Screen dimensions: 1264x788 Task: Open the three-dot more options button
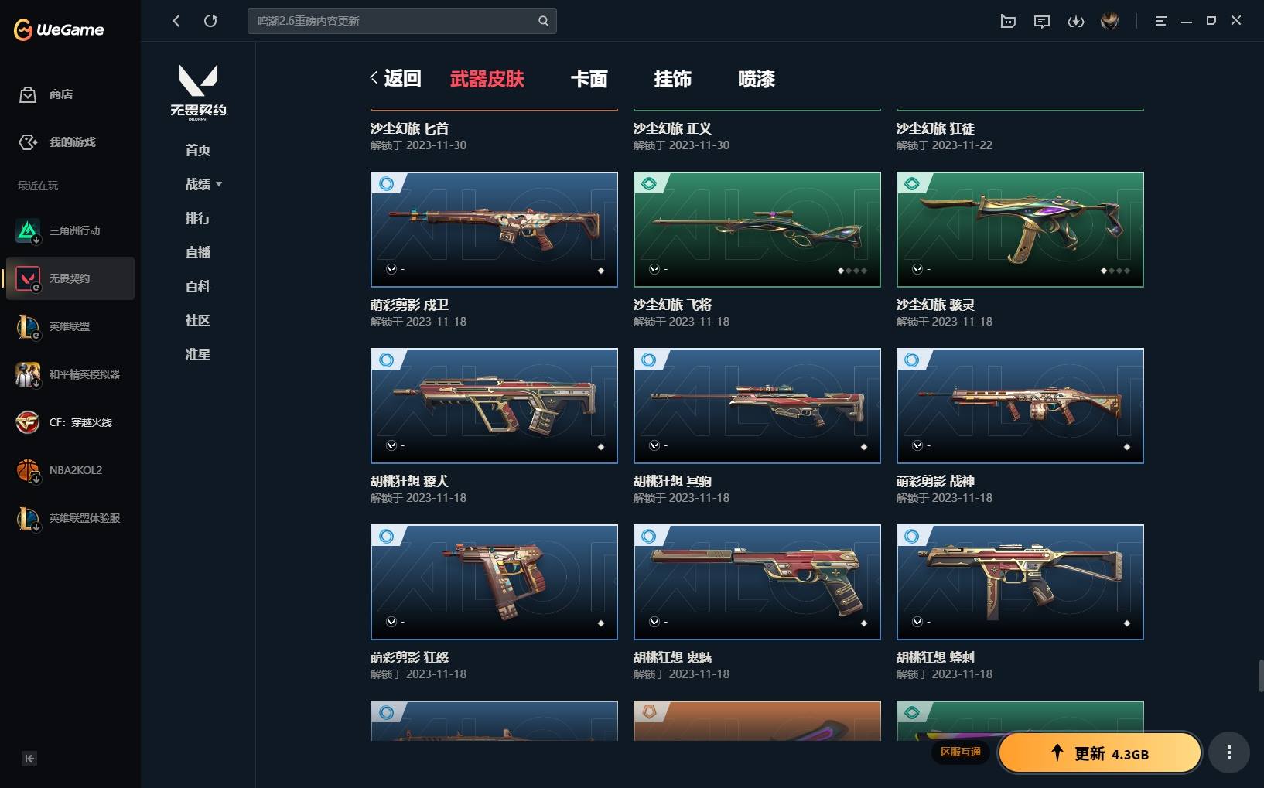tap(1228, 752)
